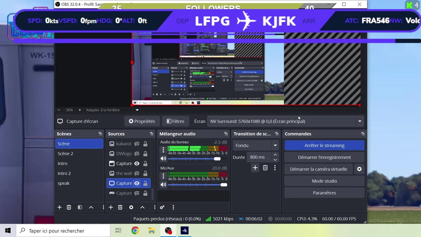Screen dimensions: 421x237
Task: Click Arrêter le streaming button
Action: [324, 145]
